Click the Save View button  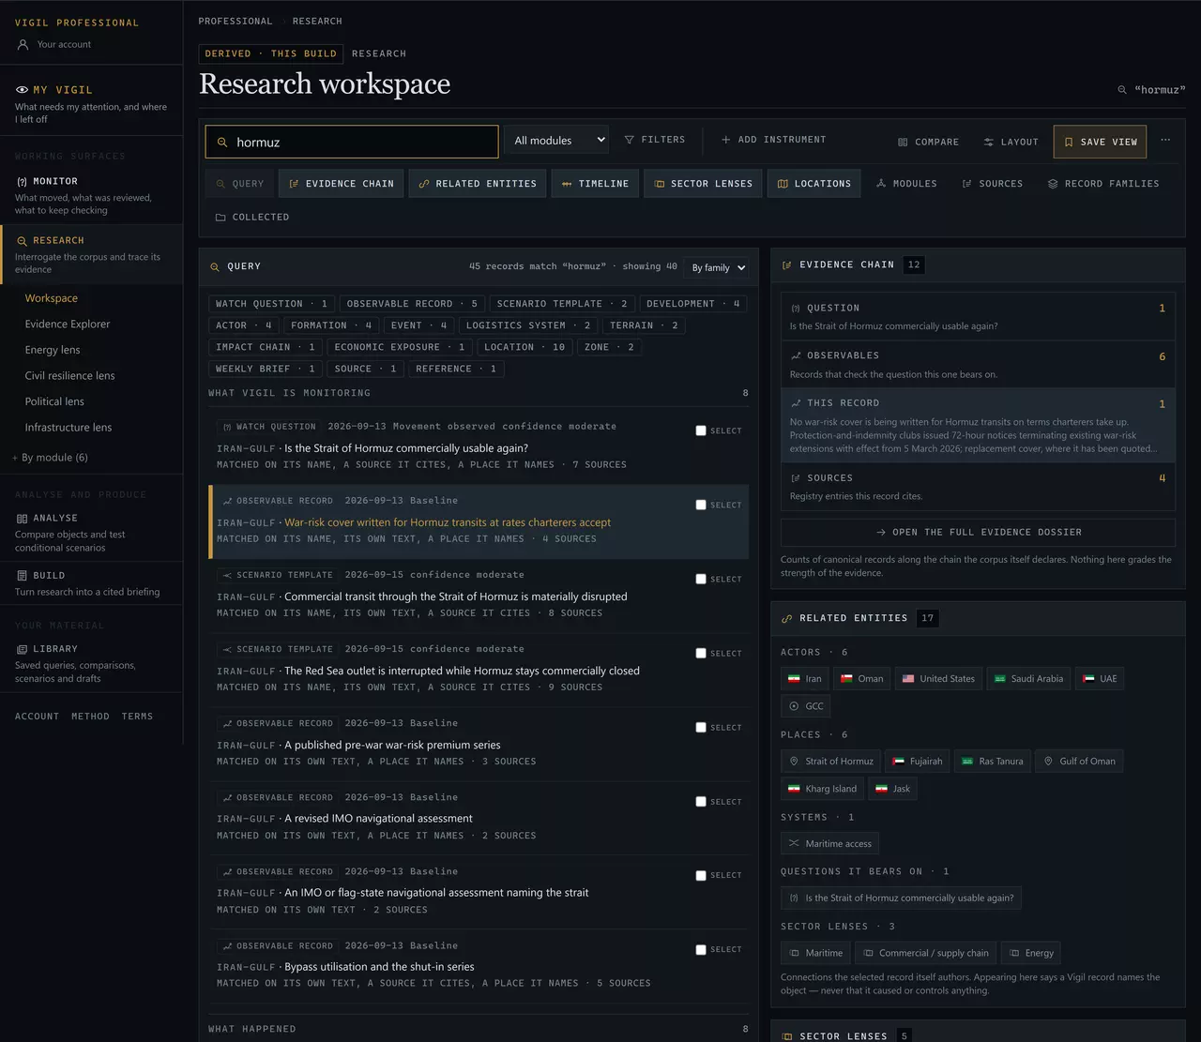point(1100,143)
